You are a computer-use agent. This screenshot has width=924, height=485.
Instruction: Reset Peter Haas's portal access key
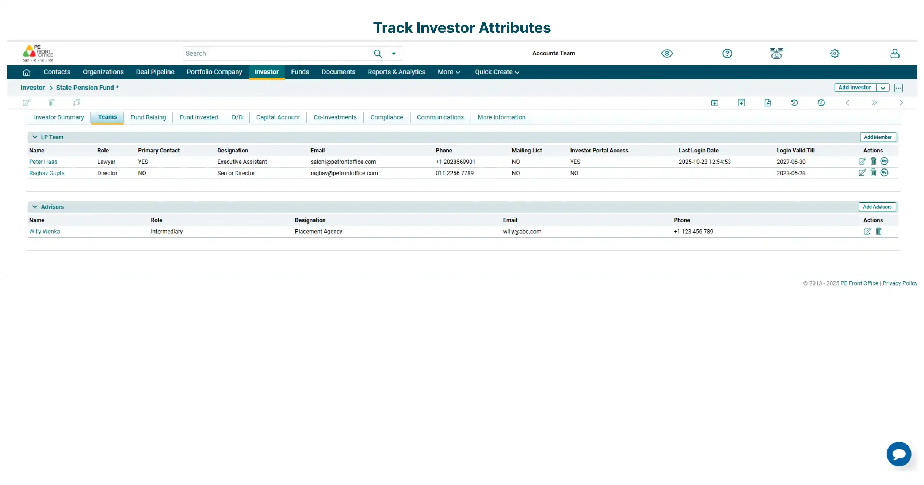coord(884,161)
